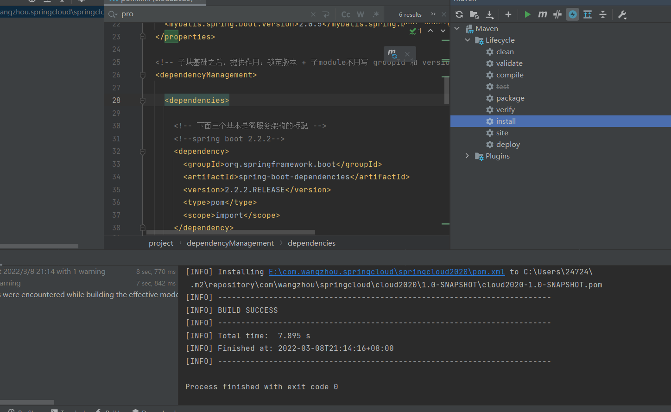Select 'project' breadcrumb

coord(161,243)
